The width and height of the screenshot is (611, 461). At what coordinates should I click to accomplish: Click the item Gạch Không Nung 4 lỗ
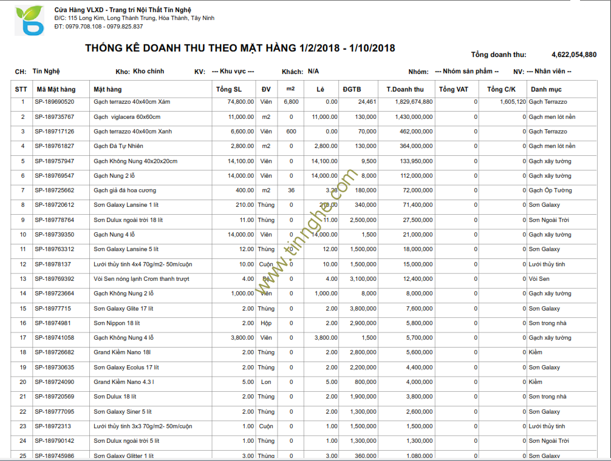tap(123, 338)
